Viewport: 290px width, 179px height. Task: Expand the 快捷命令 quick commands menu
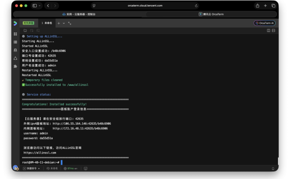31,168
